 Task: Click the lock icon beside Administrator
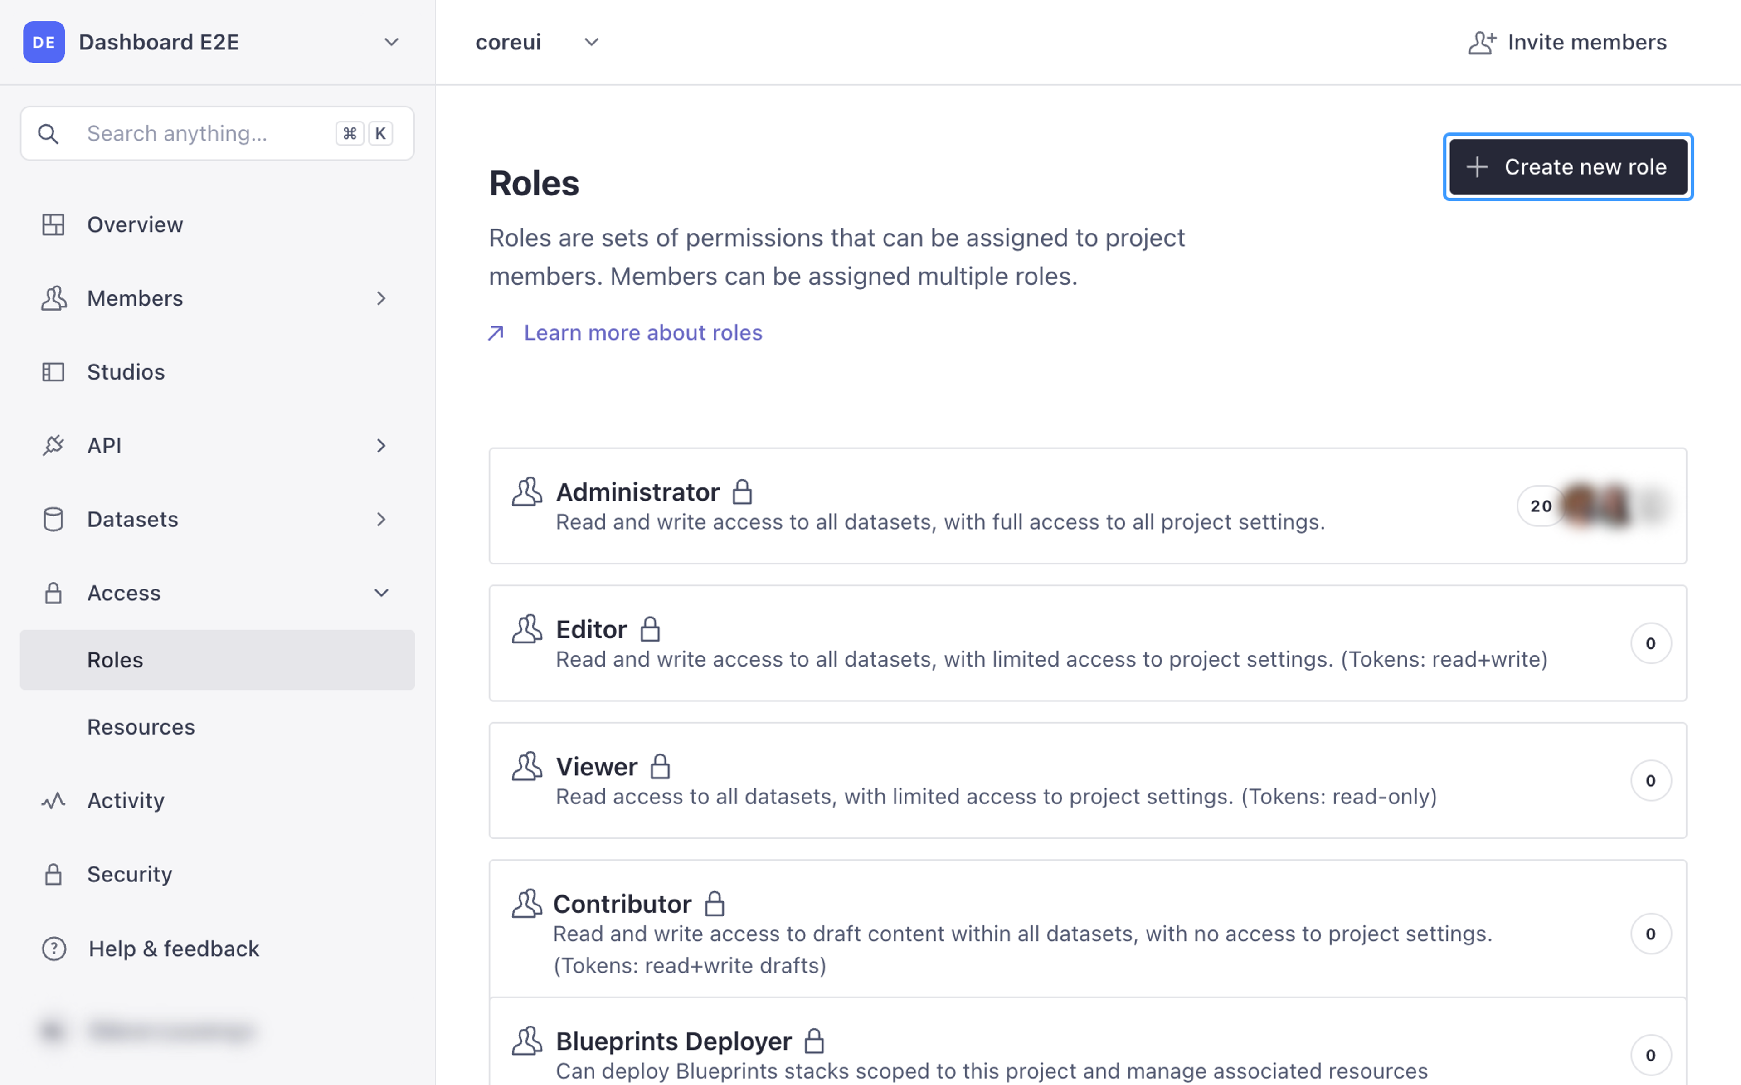(x=743, y=492)
